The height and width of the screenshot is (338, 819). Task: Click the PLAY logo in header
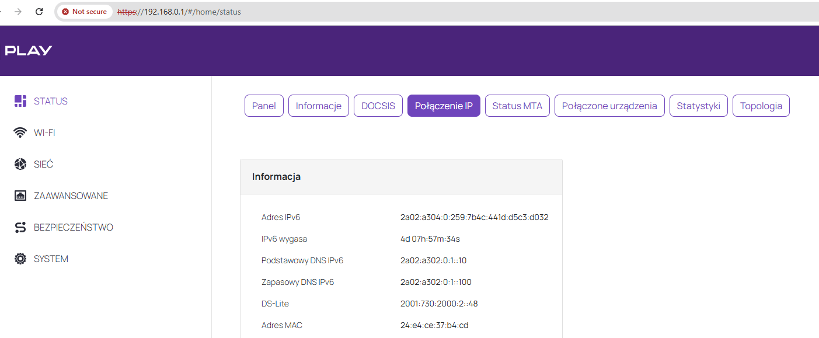click(29, 51)
